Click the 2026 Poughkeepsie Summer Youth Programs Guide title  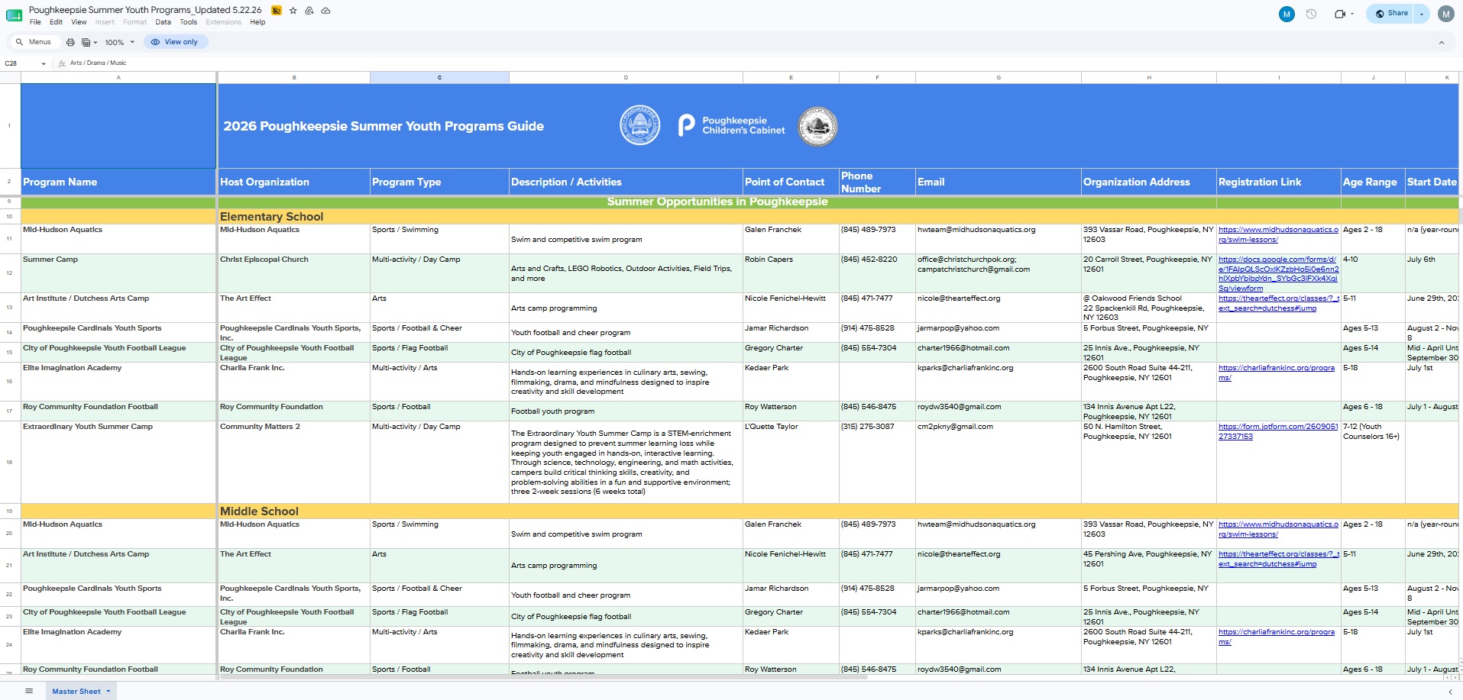tap(384, 126)
